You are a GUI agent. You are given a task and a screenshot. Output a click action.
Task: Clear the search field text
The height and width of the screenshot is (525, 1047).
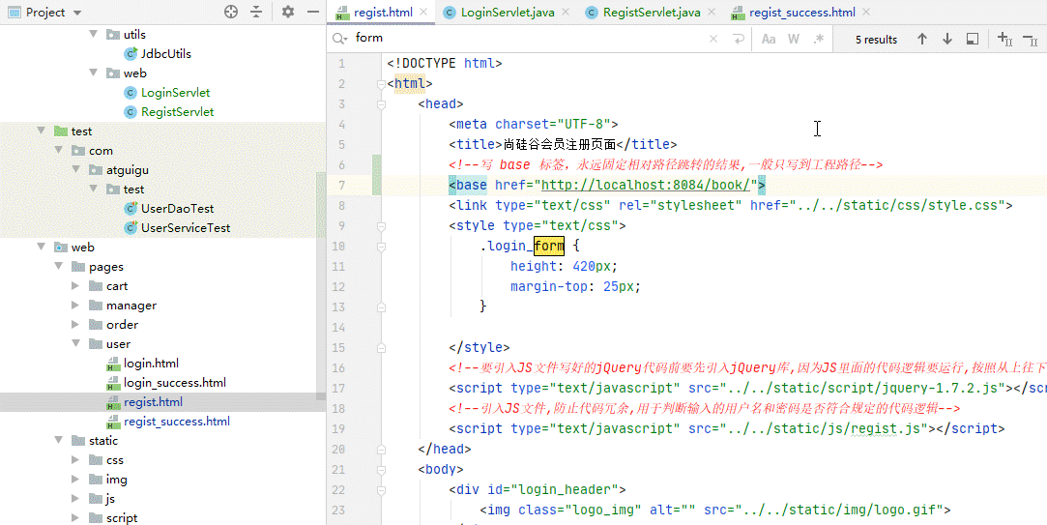tap(713, 39)
